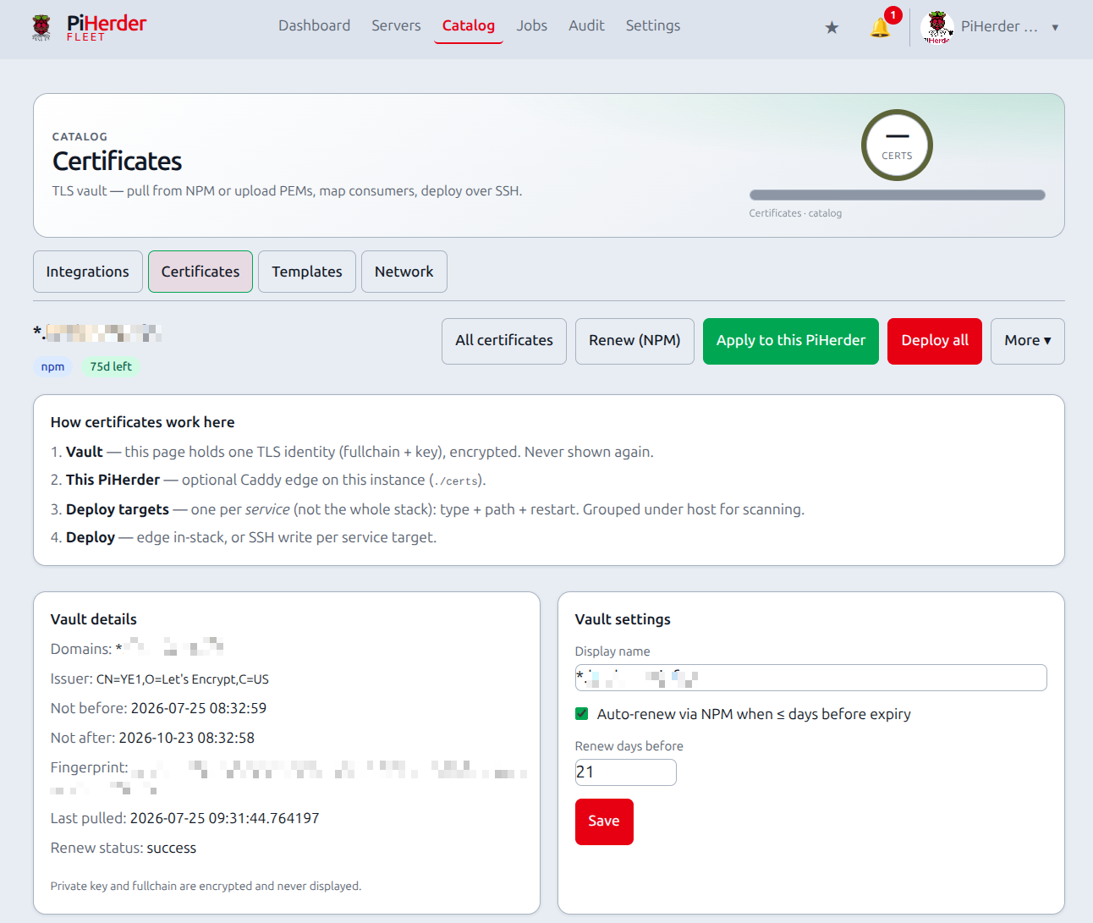Click the user avatar image
This screenshot has width=1093, height=923.
point(937,27)
